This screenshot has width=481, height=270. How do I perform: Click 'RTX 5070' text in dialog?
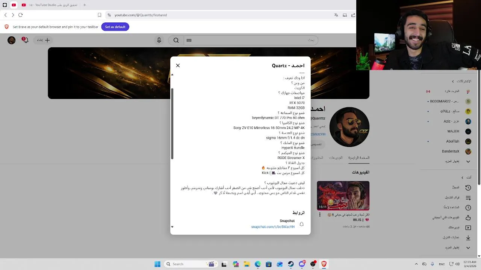click(297, 103)
